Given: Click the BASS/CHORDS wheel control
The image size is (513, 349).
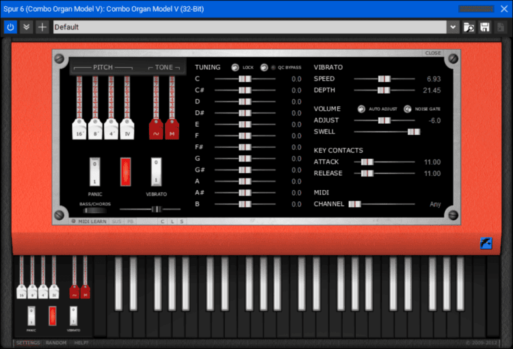Looking at the screenshot, I should (94, 211).
